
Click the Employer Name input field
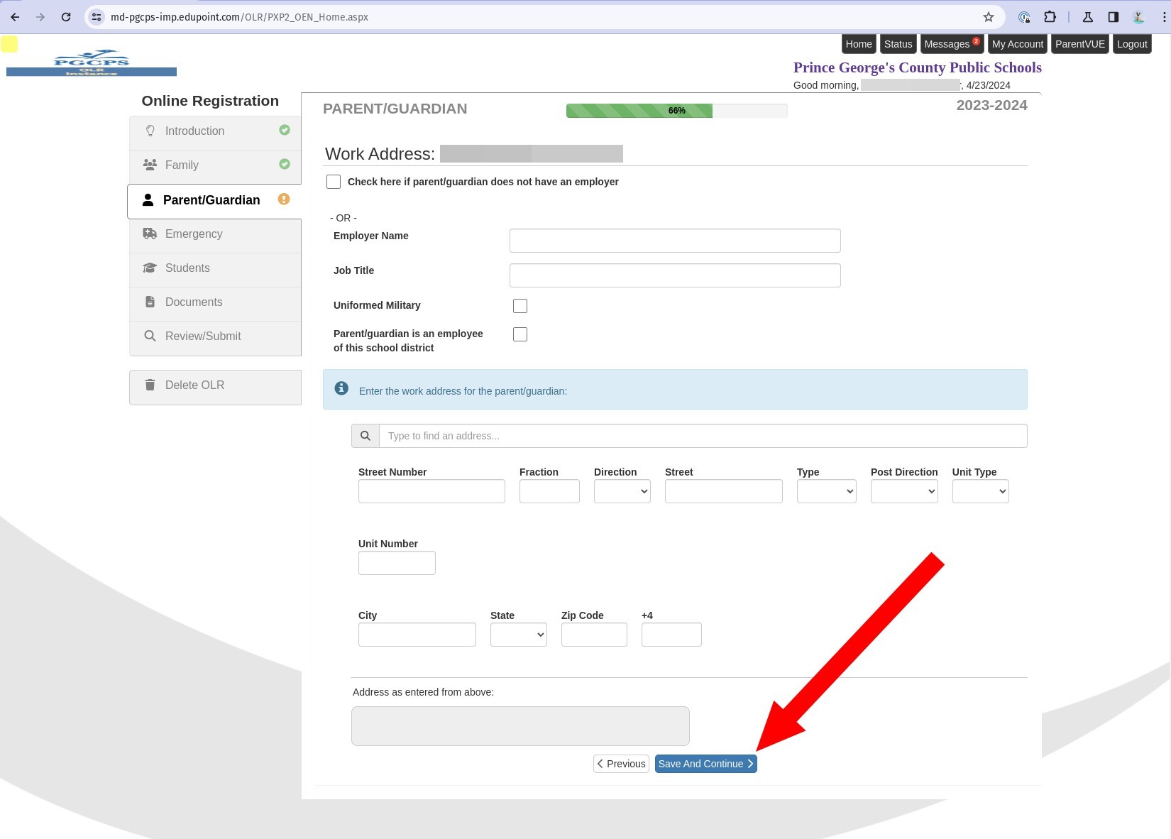pos(674,240)
